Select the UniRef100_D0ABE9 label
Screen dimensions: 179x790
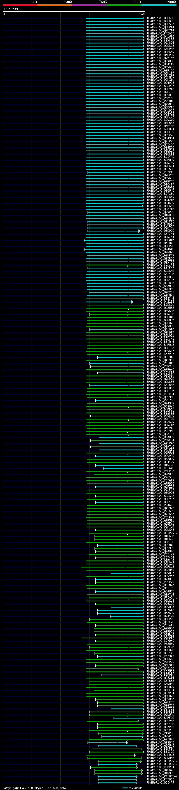click(161, 437)
